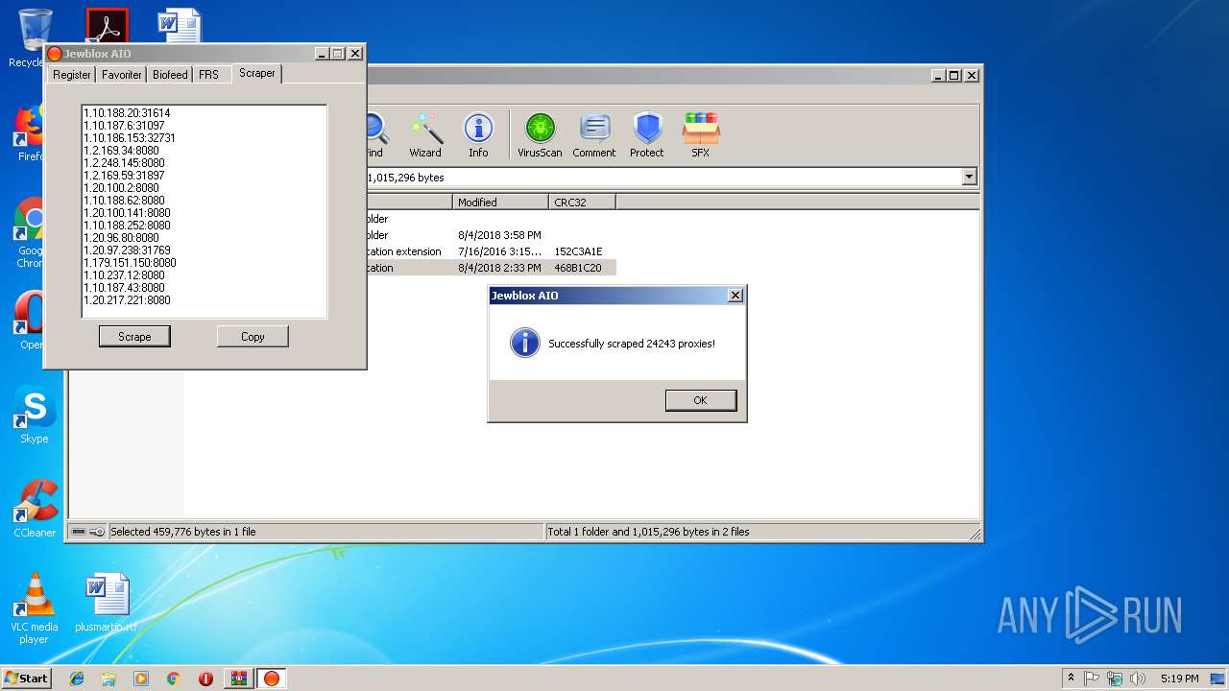
Task: Click inside the proxy list box
Action: pos(204,211)
